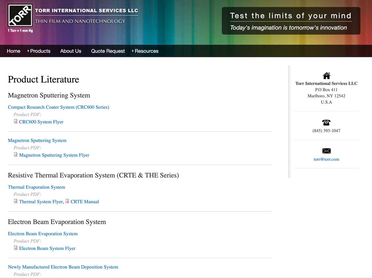
Task: Click the Thermal Evaporation System link
Action: point(36,187)
